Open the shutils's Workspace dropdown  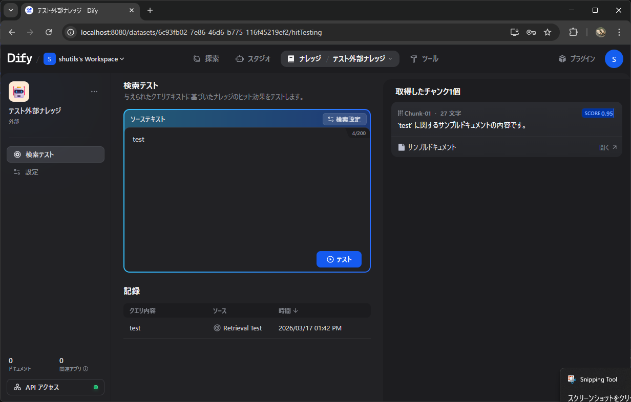point(84,58)
